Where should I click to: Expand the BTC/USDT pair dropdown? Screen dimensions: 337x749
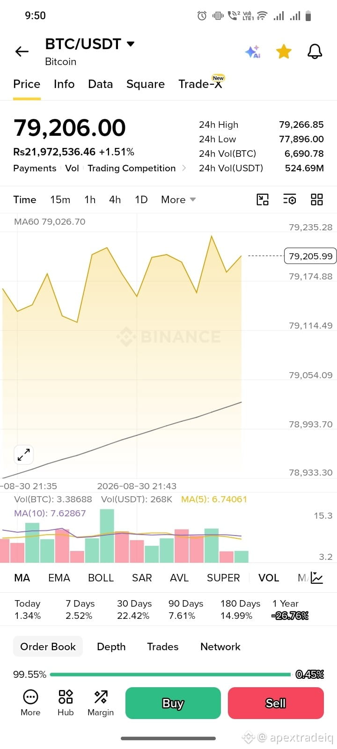pyautogui.click(x=131, y=44)
